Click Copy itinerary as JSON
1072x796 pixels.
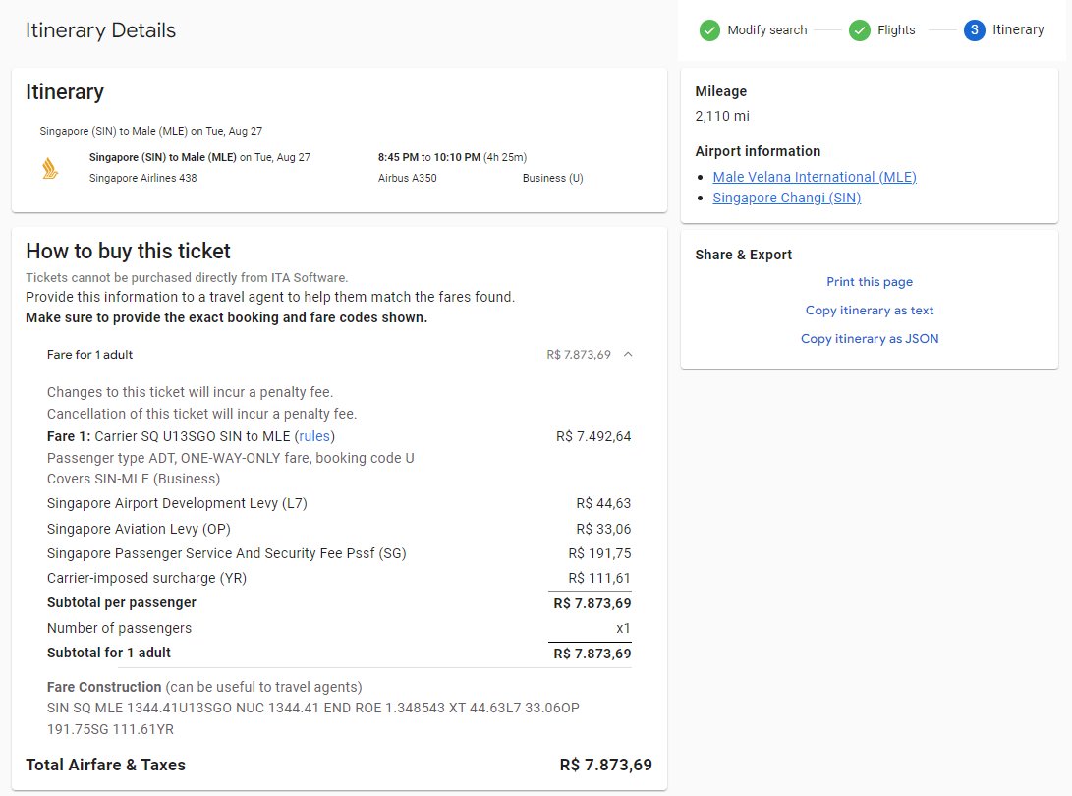869,339
